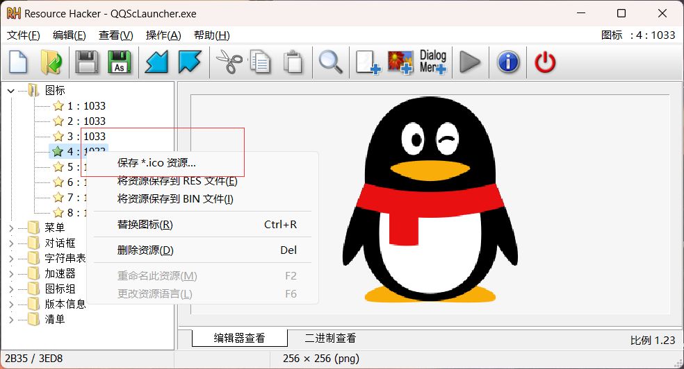Viewport: 684px width, 369px height.
Task: Switch to the 编辑器查看 tab
Action: (240, 338)
